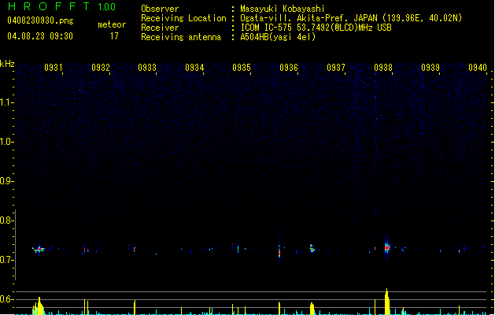Click the 0933 time marker

(147, 68)
